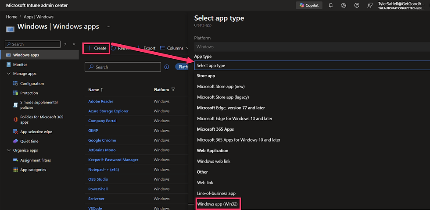Open Company Portal app

(x=102, y=121)
